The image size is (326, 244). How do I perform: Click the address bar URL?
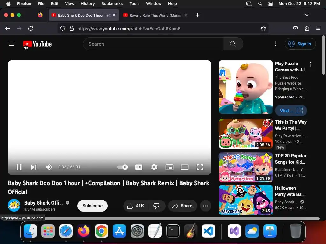pyautogui.click(x=129, y=29)
